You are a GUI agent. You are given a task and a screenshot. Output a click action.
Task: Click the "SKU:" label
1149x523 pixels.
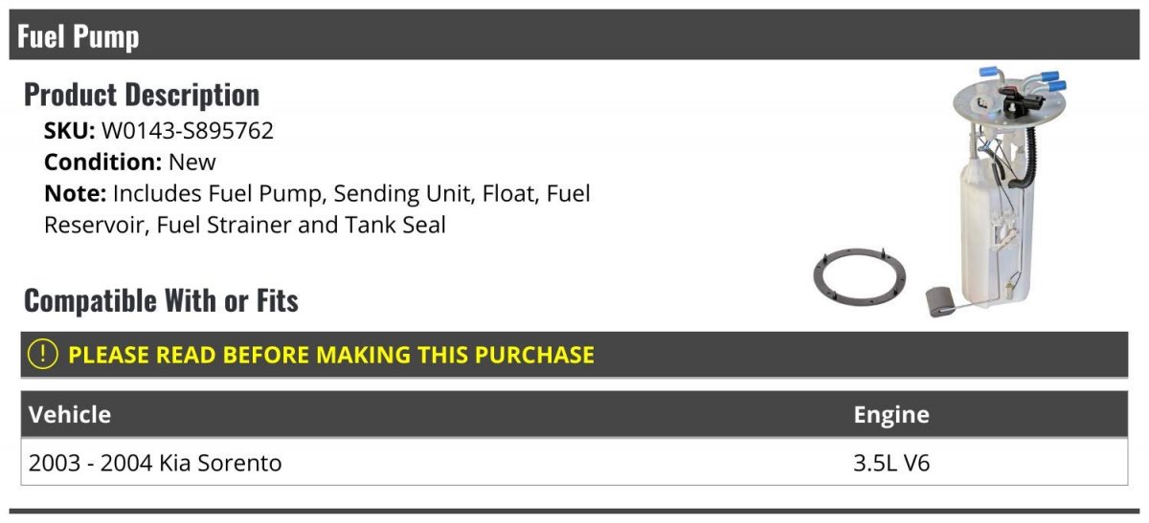coord(69,131)
